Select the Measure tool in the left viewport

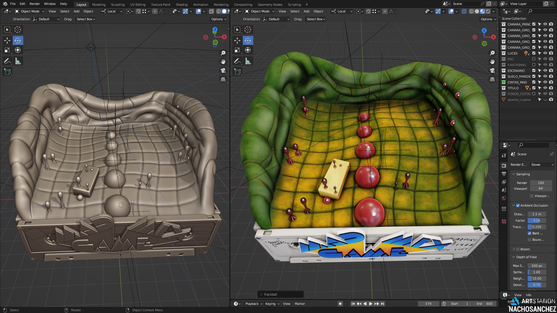tap(18, 61)
